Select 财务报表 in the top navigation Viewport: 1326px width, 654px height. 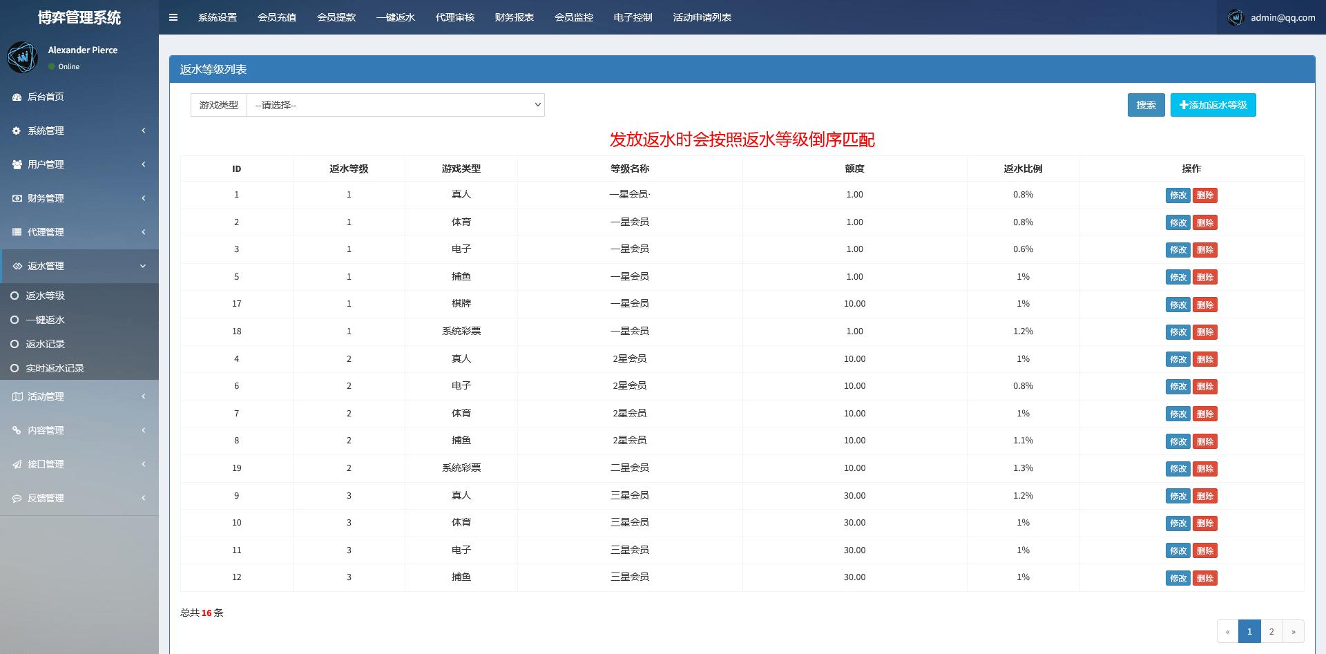(514, 17)
